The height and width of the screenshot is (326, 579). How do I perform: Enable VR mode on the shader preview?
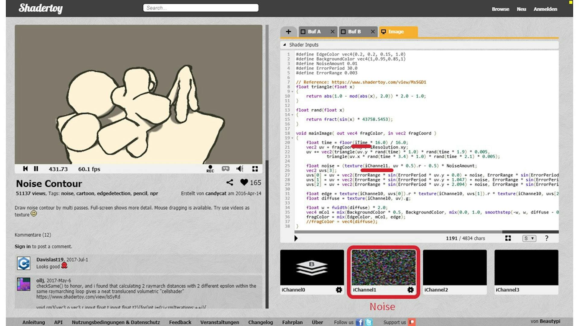225,169
